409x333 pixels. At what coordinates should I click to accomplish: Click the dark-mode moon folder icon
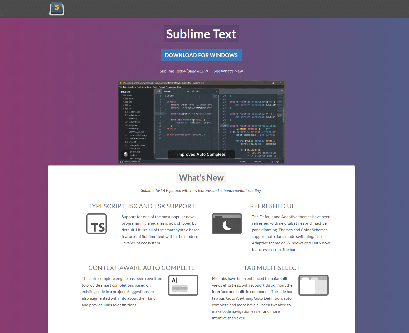pyautogui.click(x=227, y=224)
